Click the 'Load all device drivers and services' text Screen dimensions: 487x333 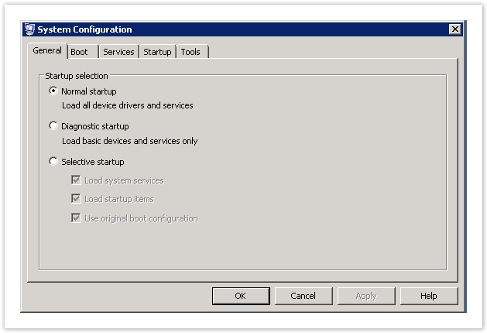click(x=127, y=105)
